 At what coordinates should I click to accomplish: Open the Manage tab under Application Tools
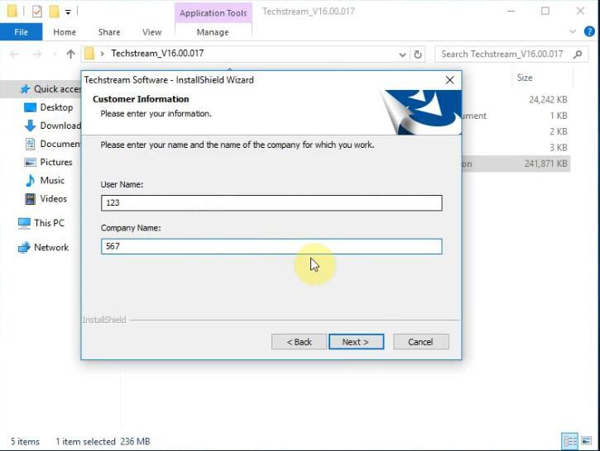tap(213, 32)
